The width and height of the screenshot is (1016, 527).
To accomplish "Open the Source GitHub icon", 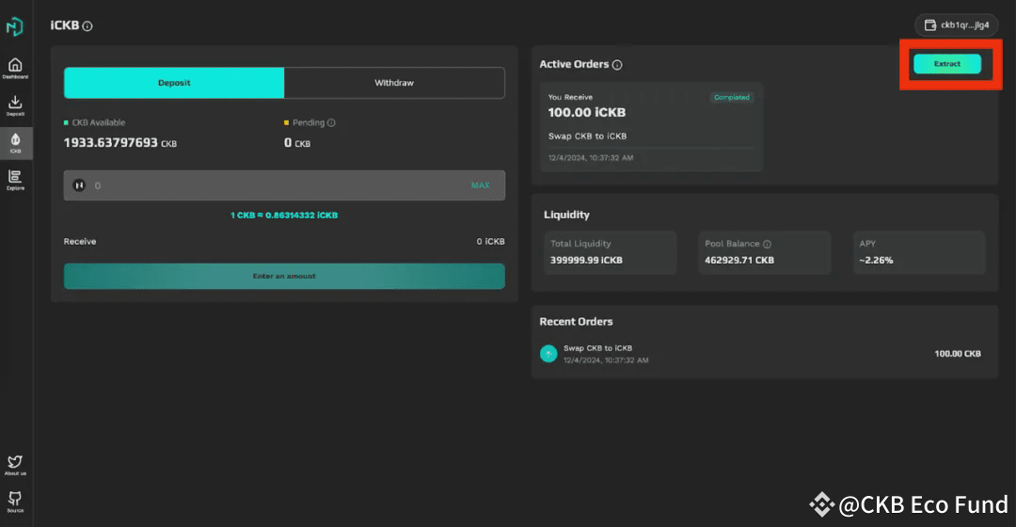I will (15, 501).
